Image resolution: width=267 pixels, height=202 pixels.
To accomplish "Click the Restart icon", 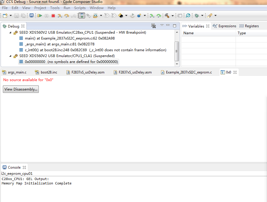I will pos(132,16).
